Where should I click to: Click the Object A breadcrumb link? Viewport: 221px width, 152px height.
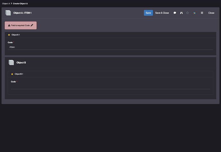click(x=6, y=3)
